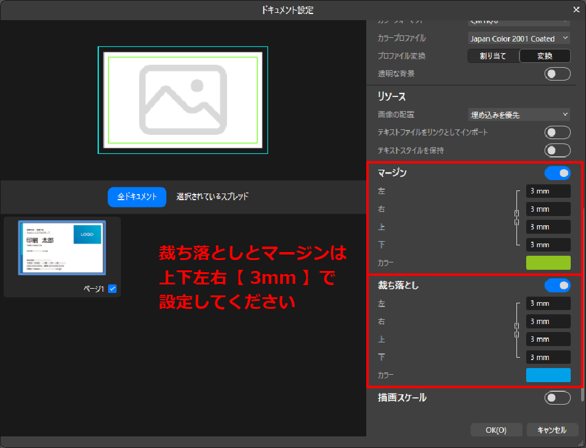Click the margin link chain icon
The width and height of the screenshot is (586, 448).
(x=516, y=218)
